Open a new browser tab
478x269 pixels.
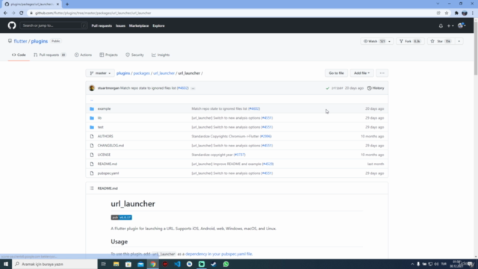(67, 4)
